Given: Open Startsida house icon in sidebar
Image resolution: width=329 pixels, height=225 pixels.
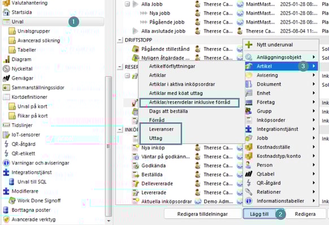Looking at the screenshot, I should coord(6,12).
